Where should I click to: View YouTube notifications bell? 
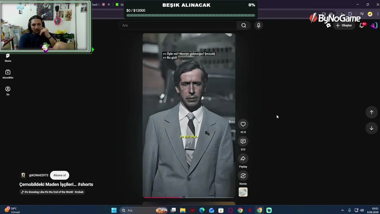362,25
